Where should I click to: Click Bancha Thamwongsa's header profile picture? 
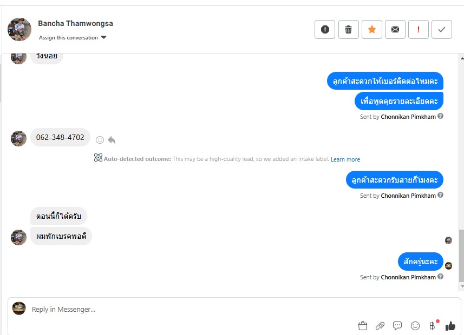point(19,29)
